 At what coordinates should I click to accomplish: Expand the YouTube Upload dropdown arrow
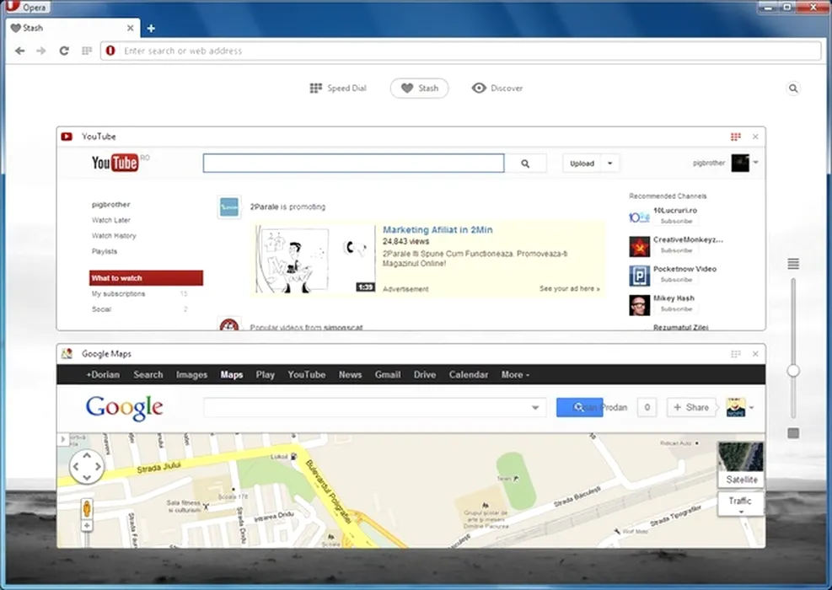click(x=610, y=164)
